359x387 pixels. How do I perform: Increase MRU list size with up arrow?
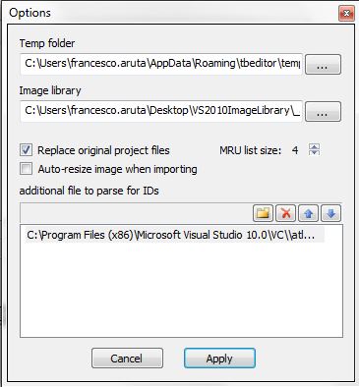(314, 146)
